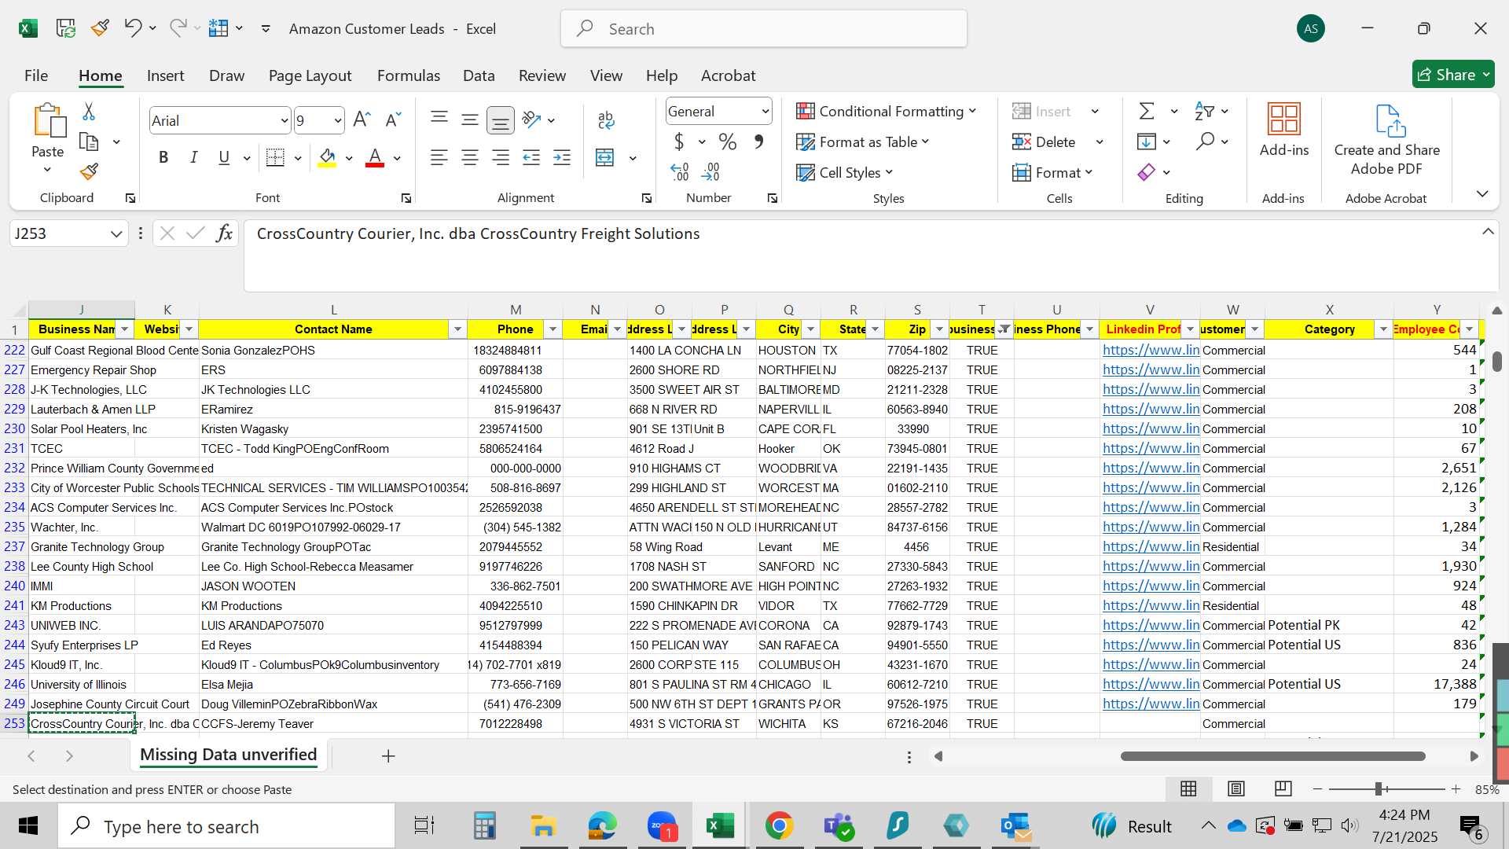Open Business Name column filter dropdown
Viewport: 1509px width, 849px height.
[125, 329]
